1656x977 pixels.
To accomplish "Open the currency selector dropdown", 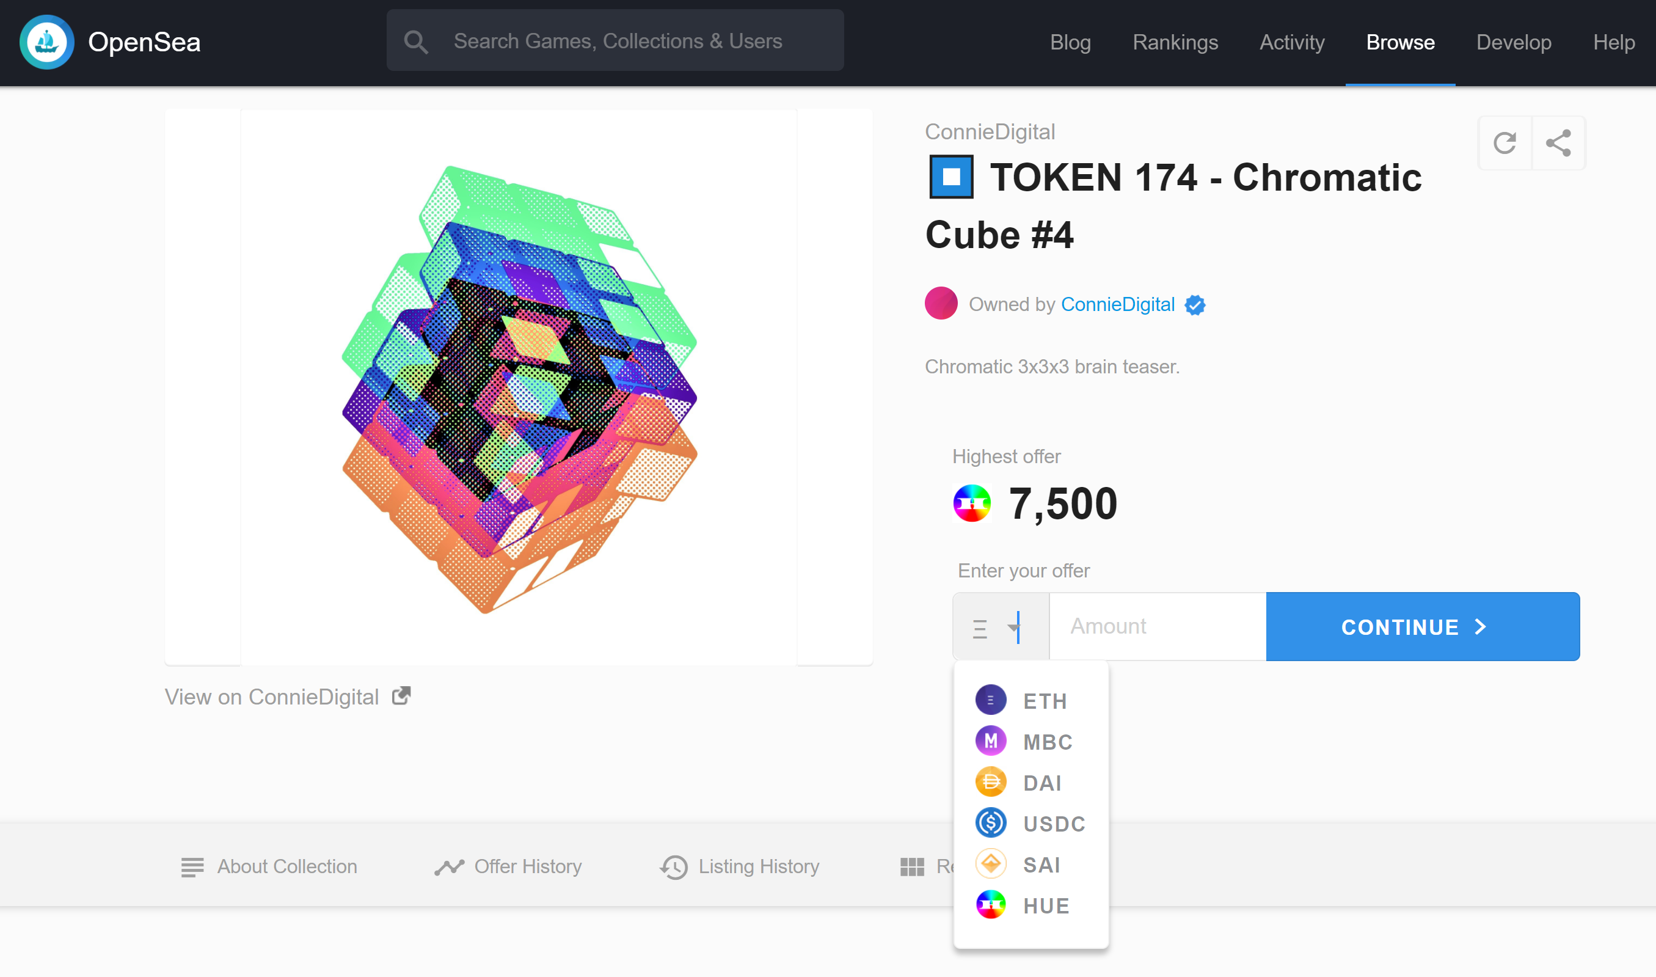I will 1001,627.
